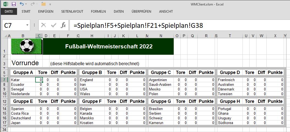Click the Select All corner triangle

(6, 36)
